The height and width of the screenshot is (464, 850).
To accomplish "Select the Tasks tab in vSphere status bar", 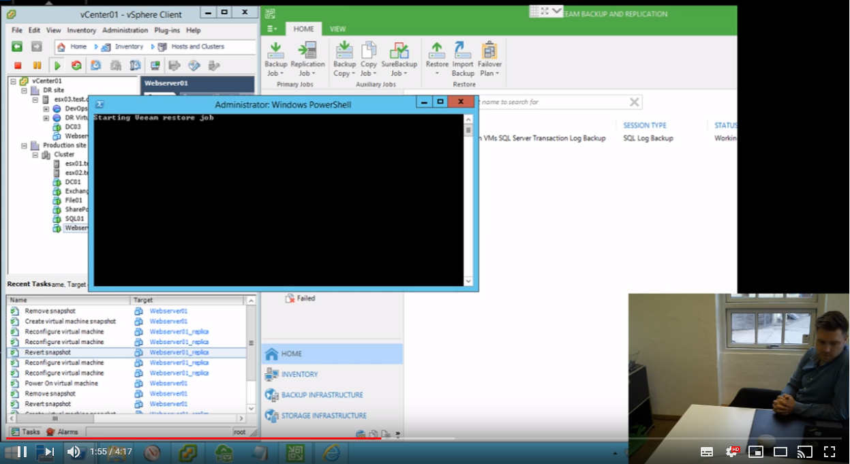I will [25, 432].
